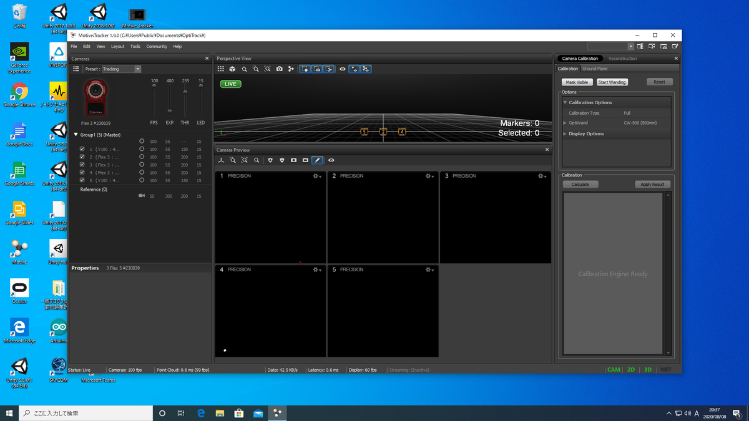Click the Reset calibration button
Screen dimensions: 749x421
point(659,82)
